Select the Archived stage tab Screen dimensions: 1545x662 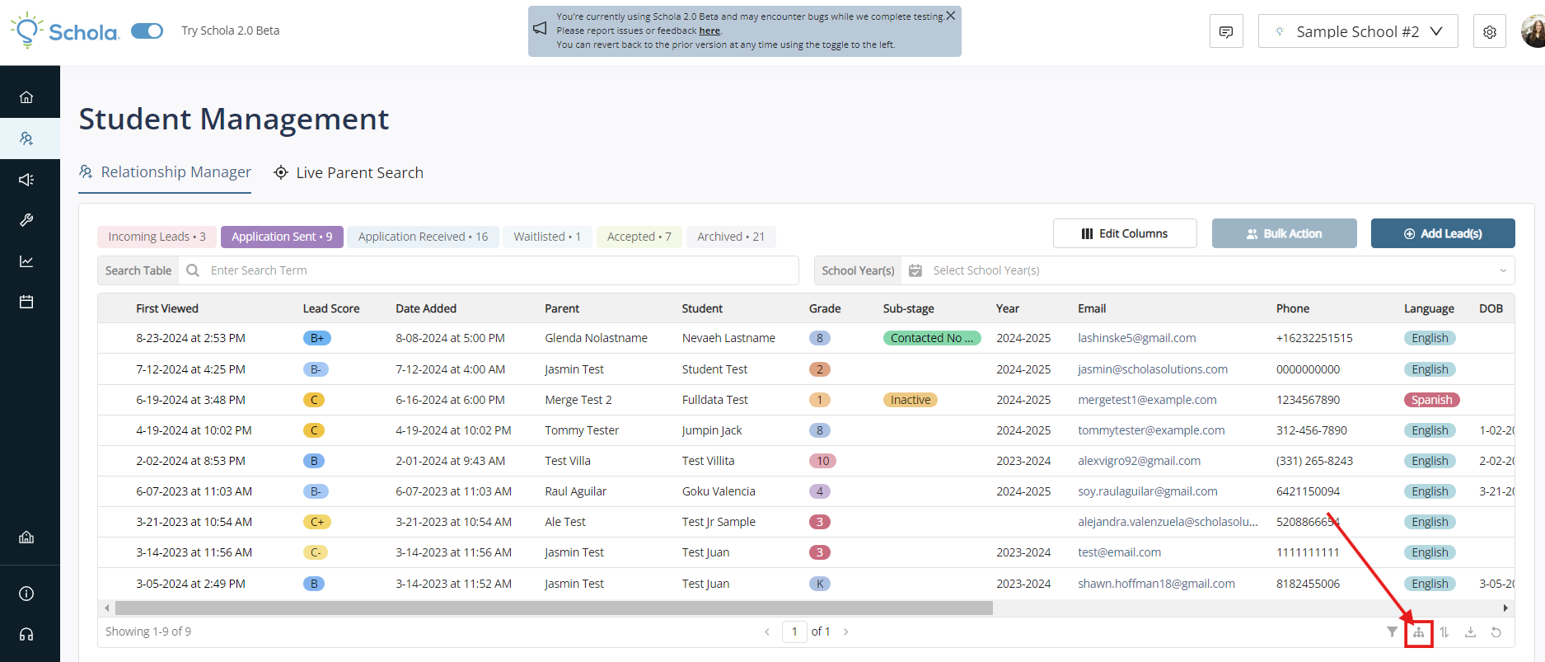[x=731, y=237]
